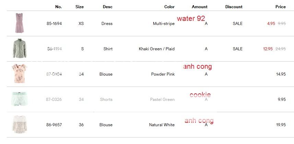Image resolution: width=294 pixels, height=144 pixels.
Task: Open the khaki plaid shirt image
Action: pos(20,49)
